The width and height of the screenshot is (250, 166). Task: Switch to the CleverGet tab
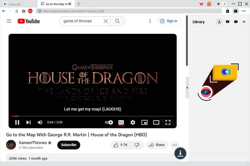tap(18, 4)
